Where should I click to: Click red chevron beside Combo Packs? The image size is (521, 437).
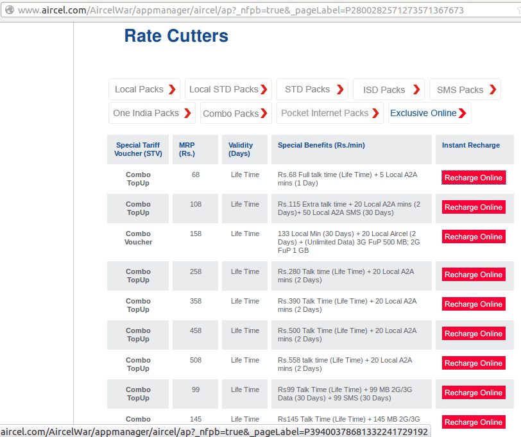pyautogui.click(x=264, y=114)
